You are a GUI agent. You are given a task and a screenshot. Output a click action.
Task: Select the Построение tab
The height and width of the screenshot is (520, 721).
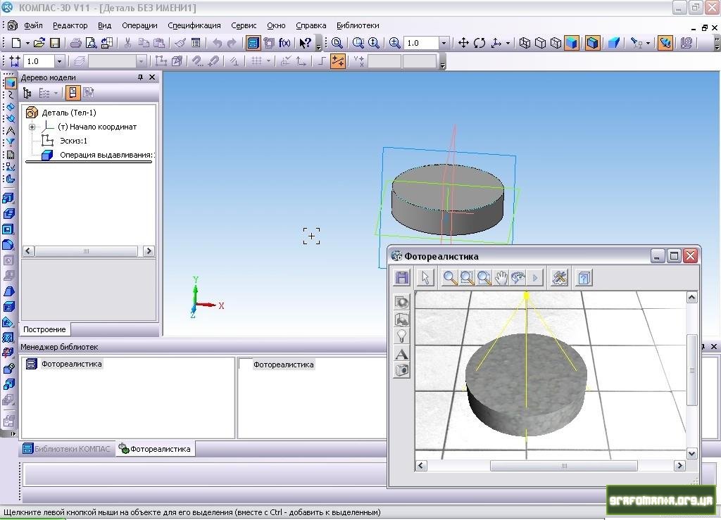coord(44,329)
